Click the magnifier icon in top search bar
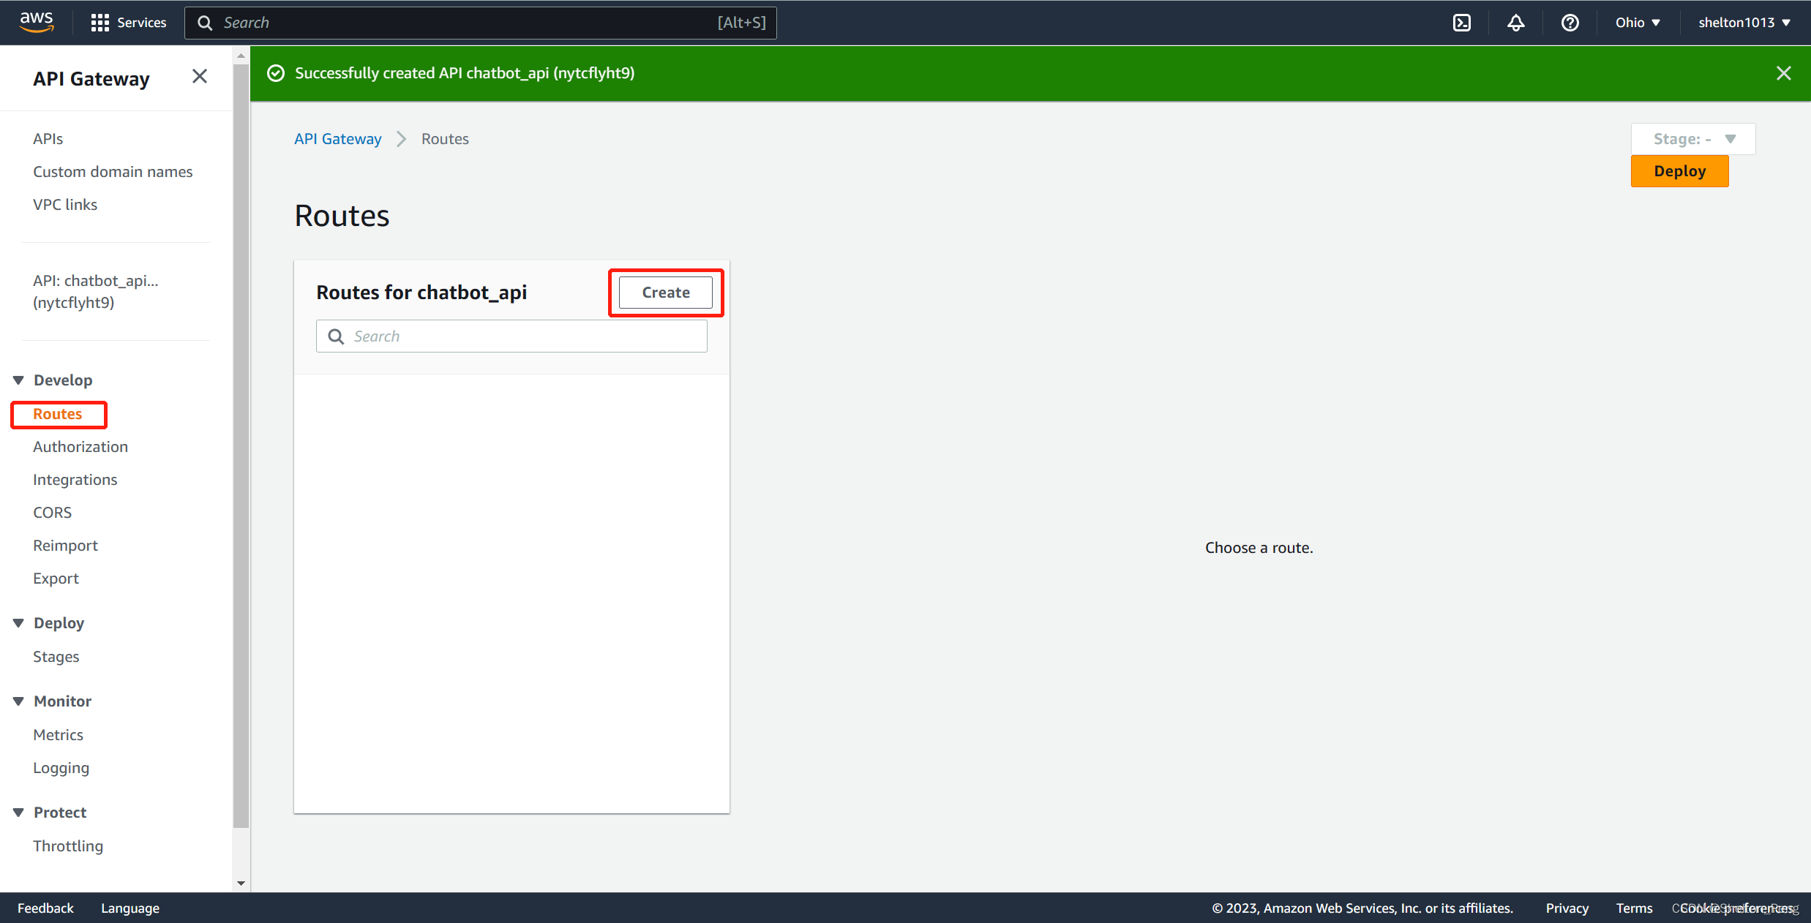Screen dimensions: 1811x923 click(x=205, y=23)
